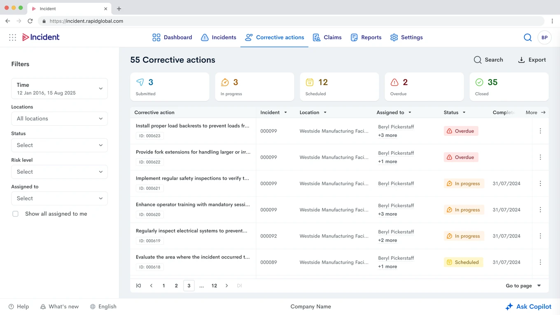The image size is (560, 315).
Task: Click incident number 000092
Action: click(268, 236)
